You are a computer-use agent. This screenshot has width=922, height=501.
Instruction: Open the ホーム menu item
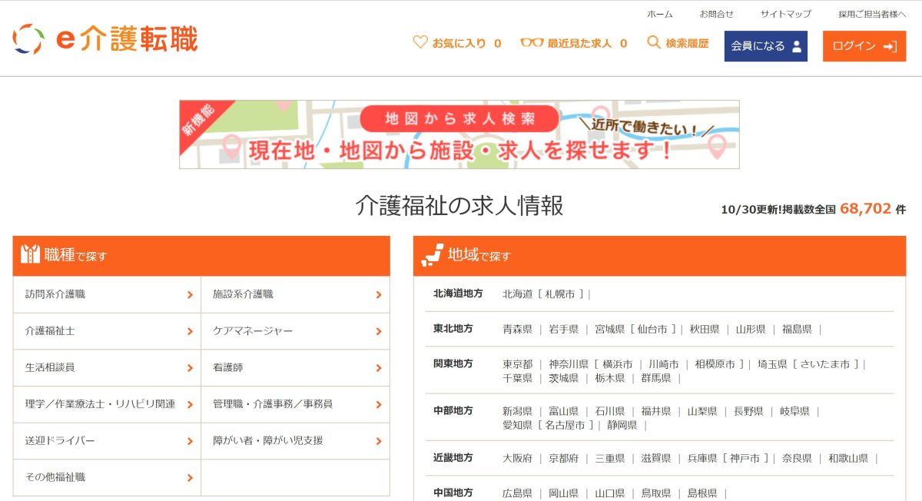(659, 14)
